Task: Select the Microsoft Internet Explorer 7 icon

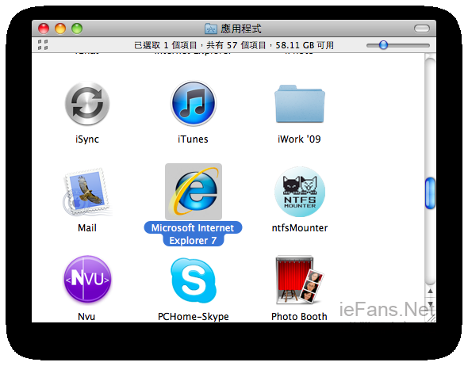Action: [x=194, y=192]
